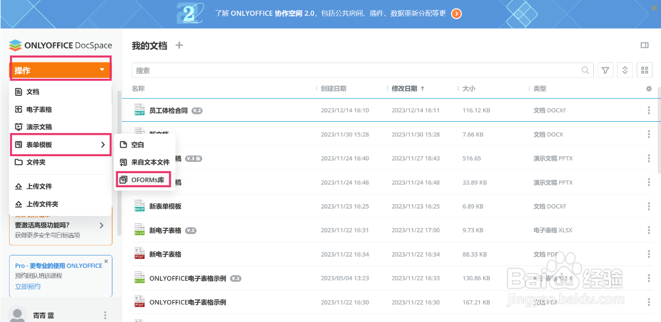The image size is (661, 322).
Task: Click the V.3 badge on PPTX row
Action: coord(194,158)
